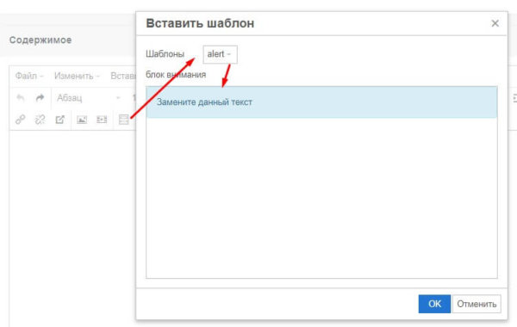
Task: Open the Абзац paragraph format dropdown
Action: [89, 98]
